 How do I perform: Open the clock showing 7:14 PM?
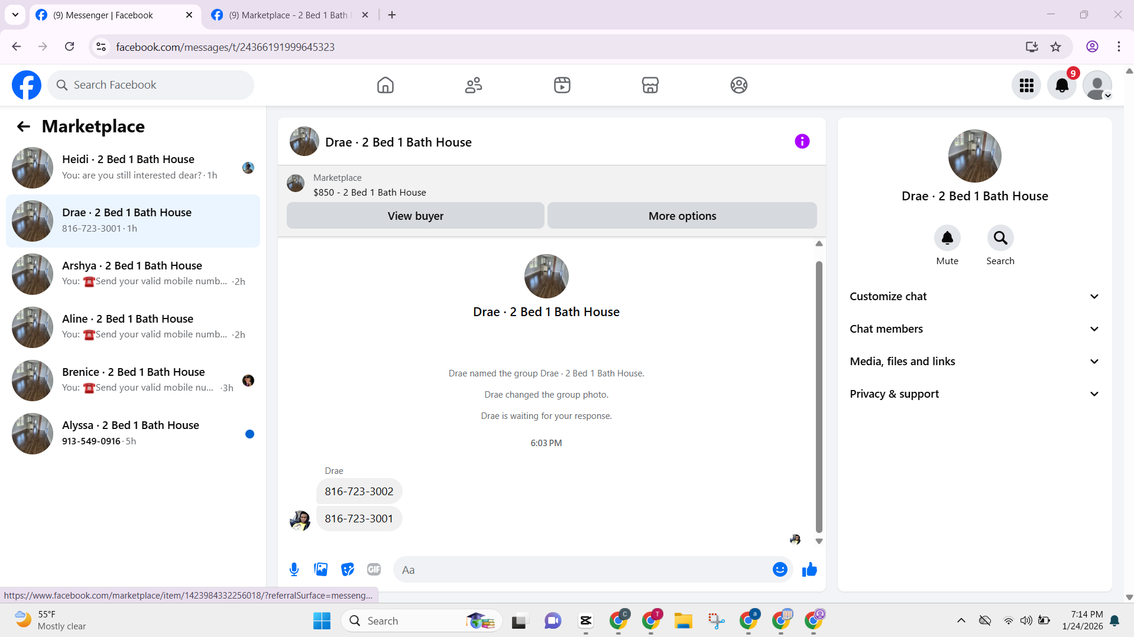pos(1082,620)
